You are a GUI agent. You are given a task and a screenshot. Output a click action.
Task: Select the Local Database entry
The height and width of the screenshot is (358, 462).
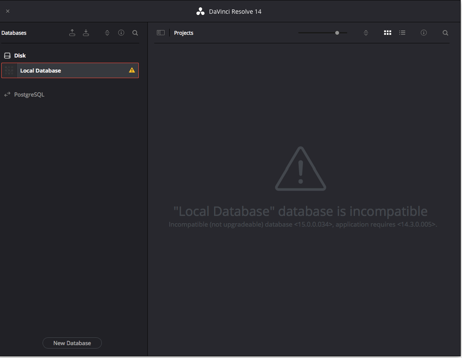[x=70, y=70]
